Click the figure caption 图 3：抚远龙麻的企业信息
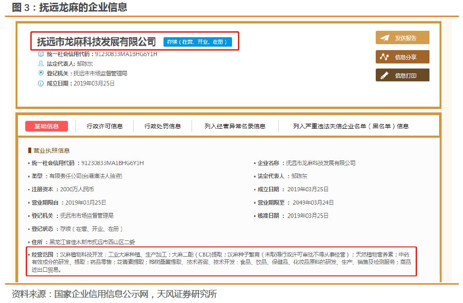Screen dimensions: 463x303 click(70, 7)
